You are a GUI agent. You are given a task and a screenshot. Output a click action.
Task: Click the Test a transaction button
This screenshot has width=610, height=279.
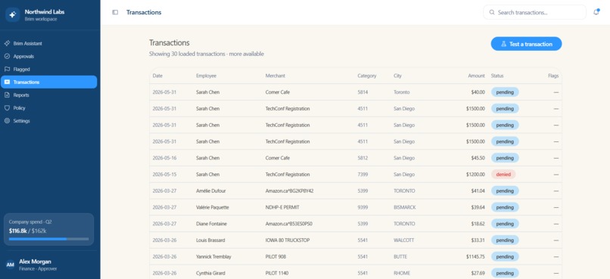(x=526, y=44)
